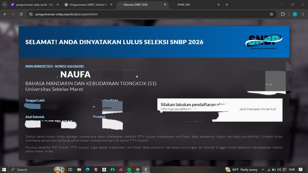Click the Universitas Sebelas Maret text
The height and width of the screenshot is (173, 308).
coord(54,89)
